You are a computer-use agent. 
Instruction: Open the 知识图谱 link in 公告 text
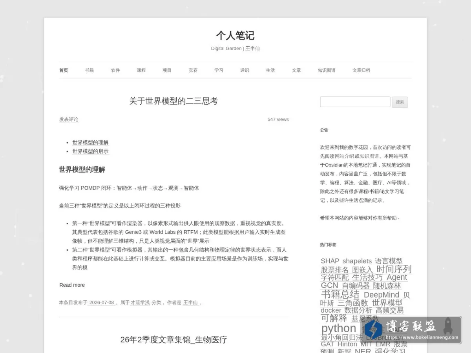click(369, 156)
